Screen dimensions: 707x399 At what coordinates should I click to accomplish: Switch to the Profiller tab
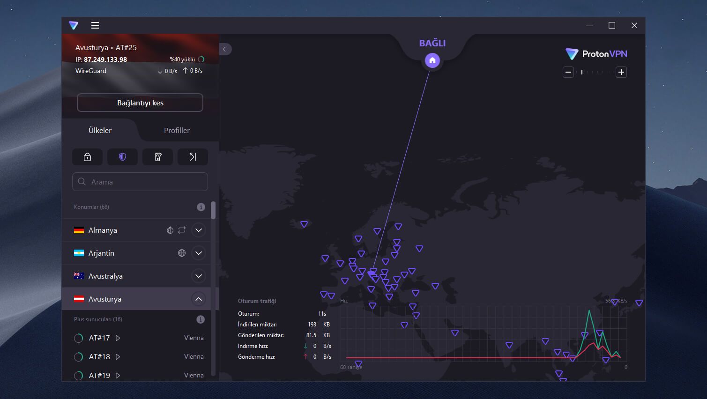pos(177,130)
